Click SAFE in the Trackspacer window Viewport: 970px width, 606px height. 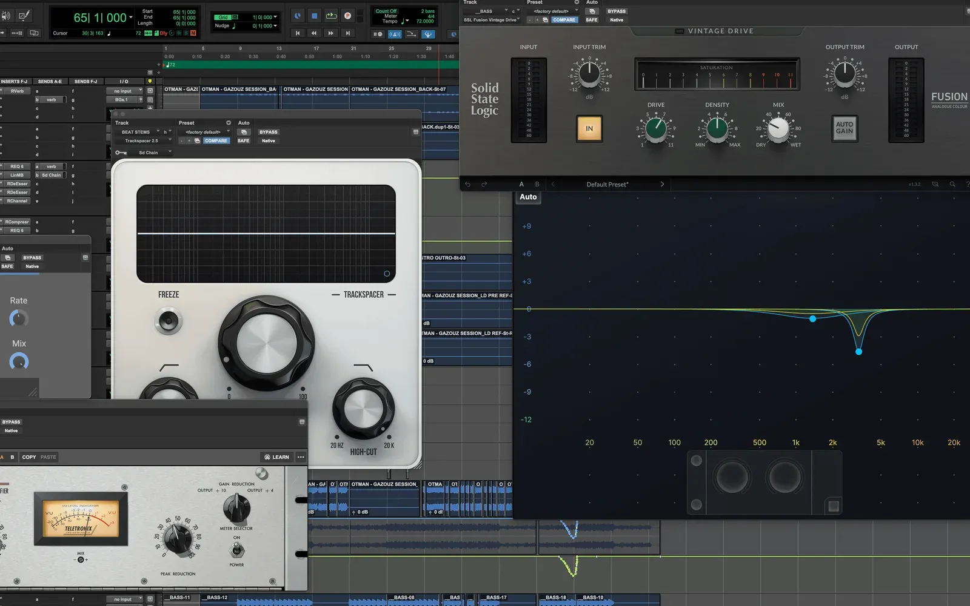(243, 140)
